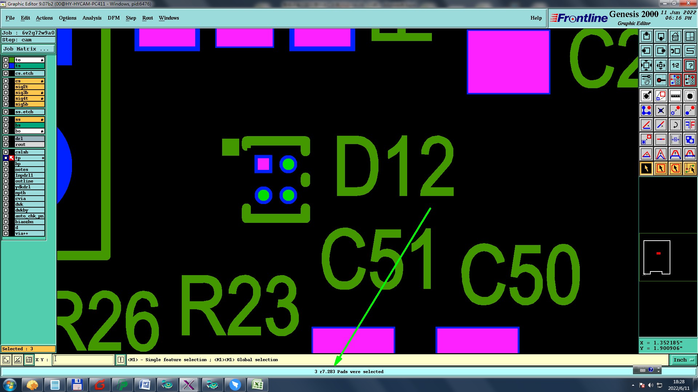The height and width of the screenshot is (392, 698).
Task: Select the net selection arrow tool
Action: pos(690,168)
